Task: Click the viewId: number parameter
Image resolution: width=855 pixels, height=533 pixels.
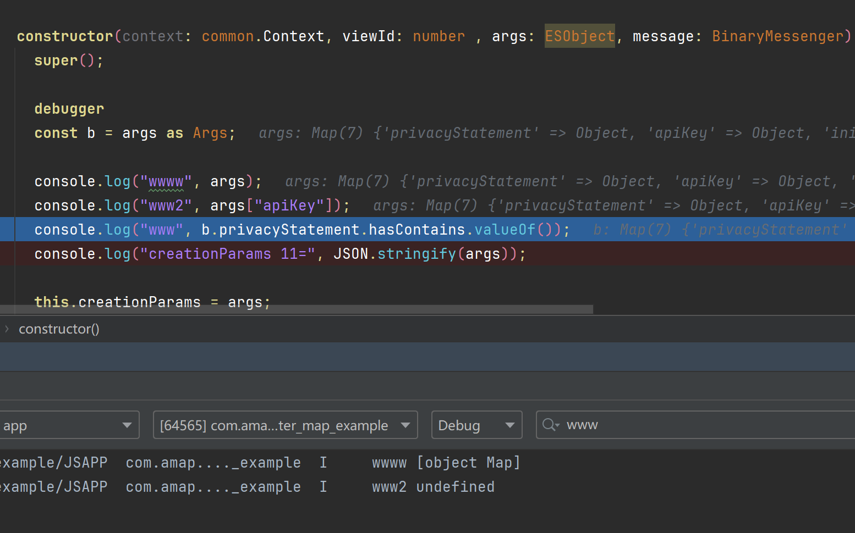Action: tap(403, 36)
